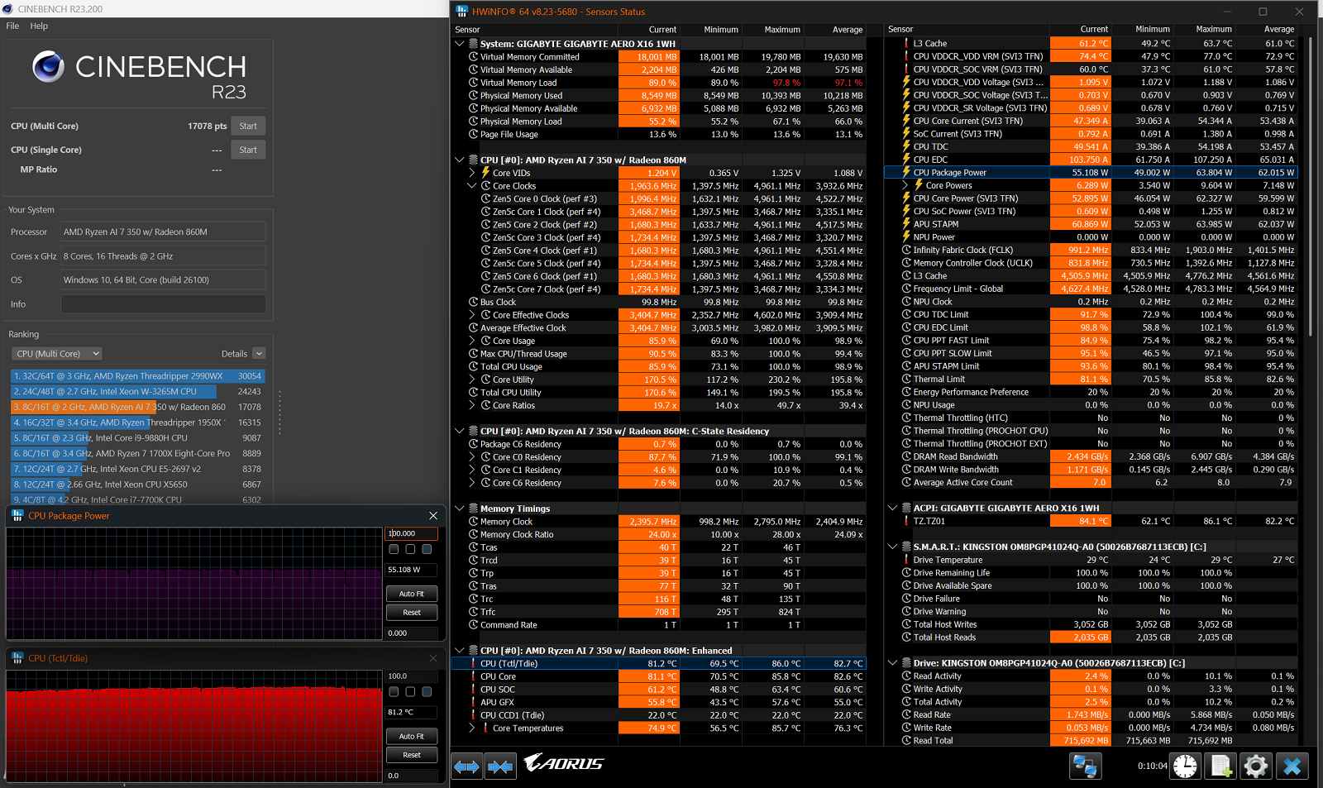Viewport: 1323px width, 788px height.
Task: Click the lightning icon beside Core VIDs
Action: click(x=486, y=173)
